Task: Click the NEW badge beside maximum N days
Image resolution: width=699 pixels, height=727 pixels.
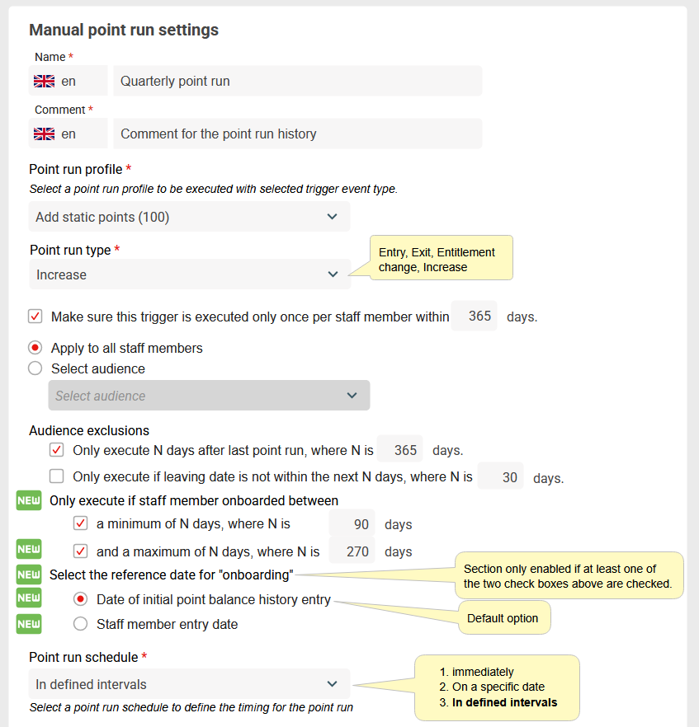Action: (29, 551)
